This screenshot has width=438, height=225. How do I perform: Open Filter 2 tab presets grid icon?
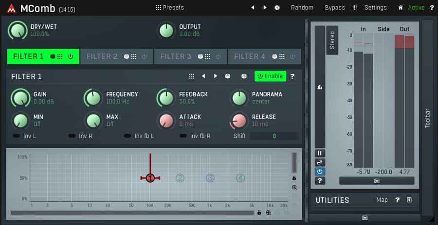(x=134, y=56)
